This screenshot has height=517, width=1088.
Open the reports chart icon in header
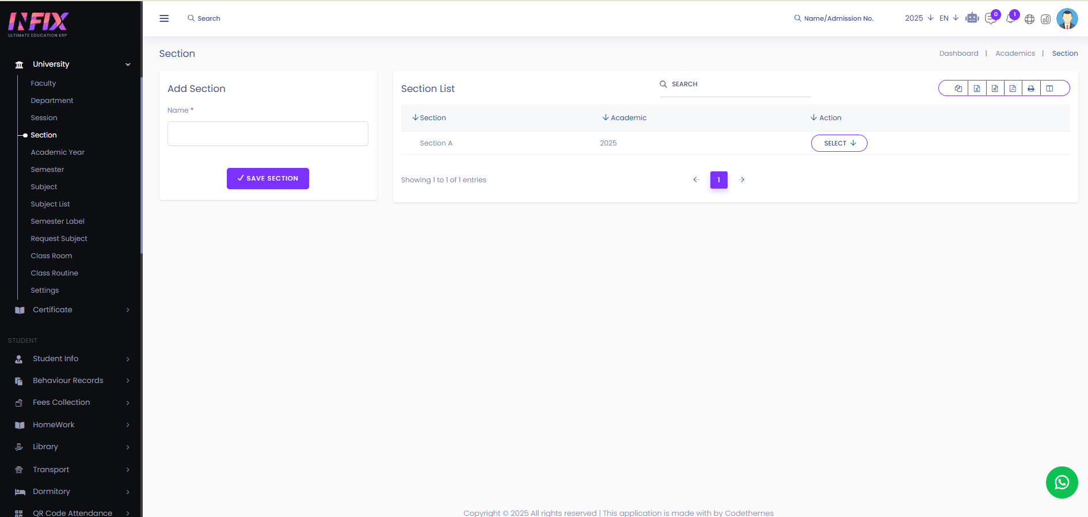point(1045,19)
